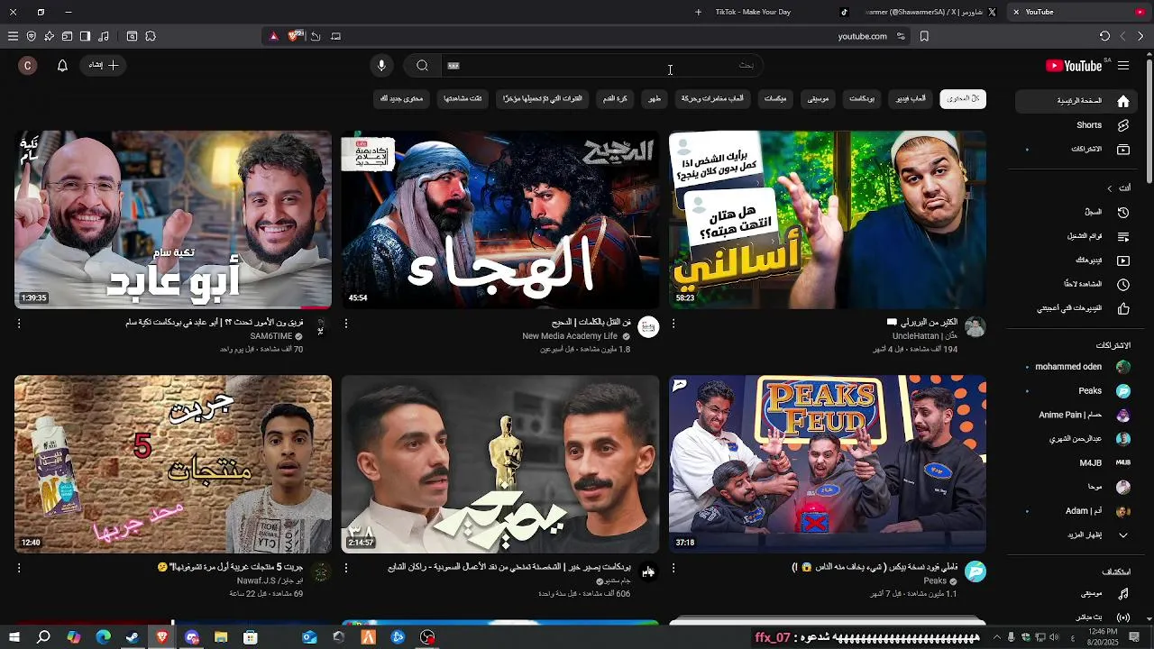This screenshot has width=1154, height=649.
Task: Start voice search with microphone button
Action: click(381, 66)
